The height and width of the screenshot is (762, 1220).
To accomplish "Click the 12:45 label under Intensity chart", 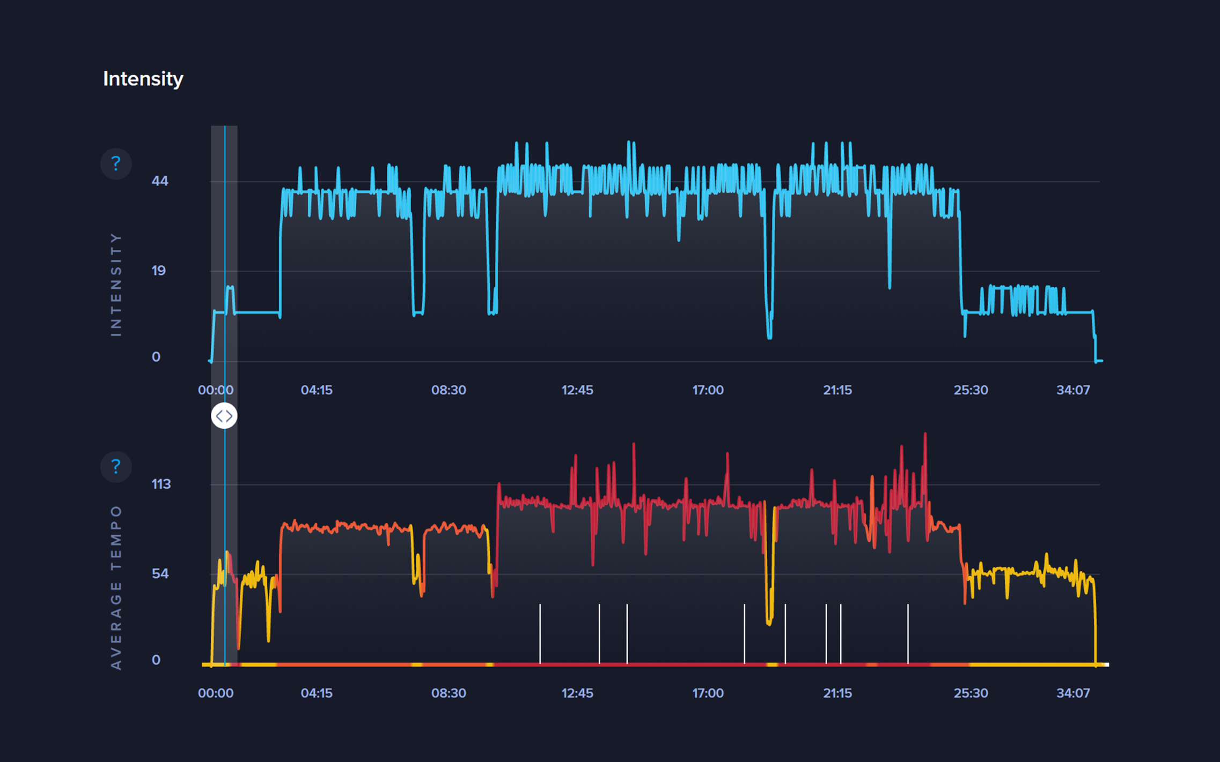I will point(577,390).
